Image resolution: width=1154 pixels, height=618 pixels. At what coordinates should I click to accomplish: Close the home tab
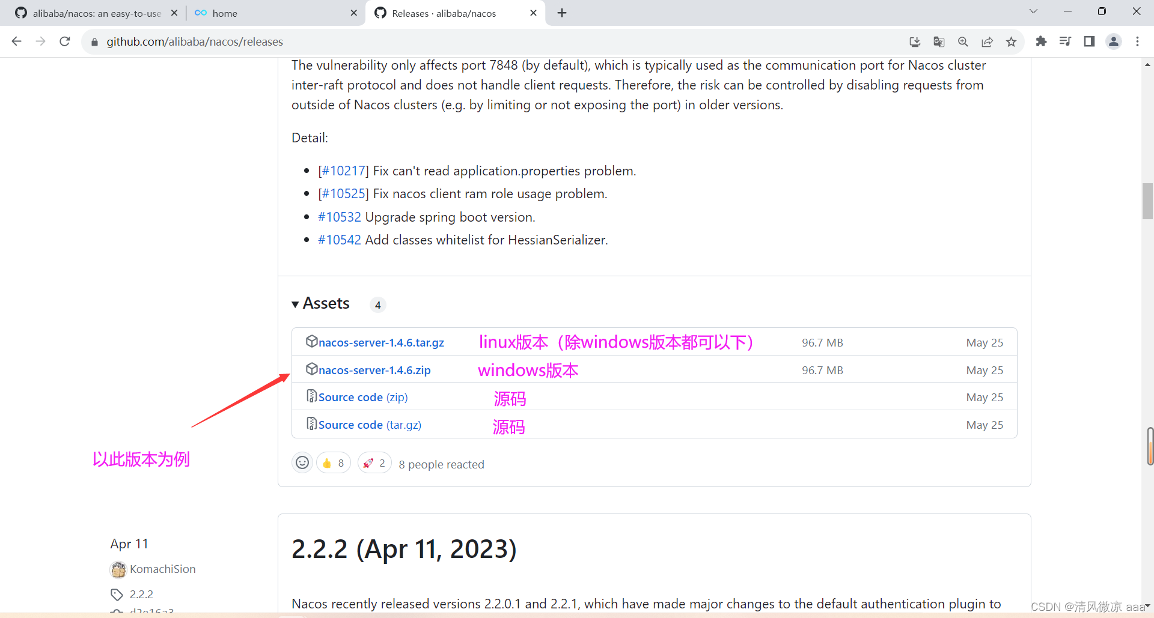[353, 13]
